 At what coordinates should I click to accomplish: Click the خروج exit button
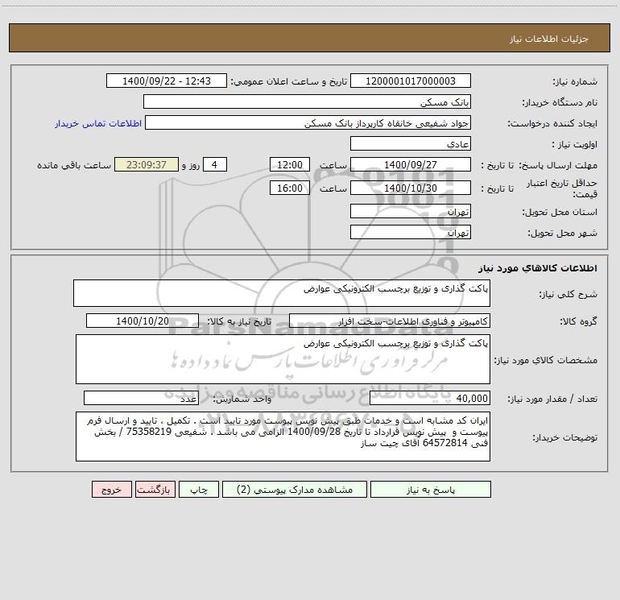[111, 490]
